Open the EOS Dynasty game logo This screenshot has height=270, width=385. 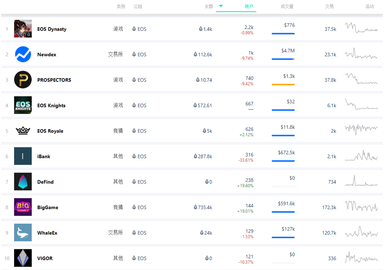(x=23, y=29)
